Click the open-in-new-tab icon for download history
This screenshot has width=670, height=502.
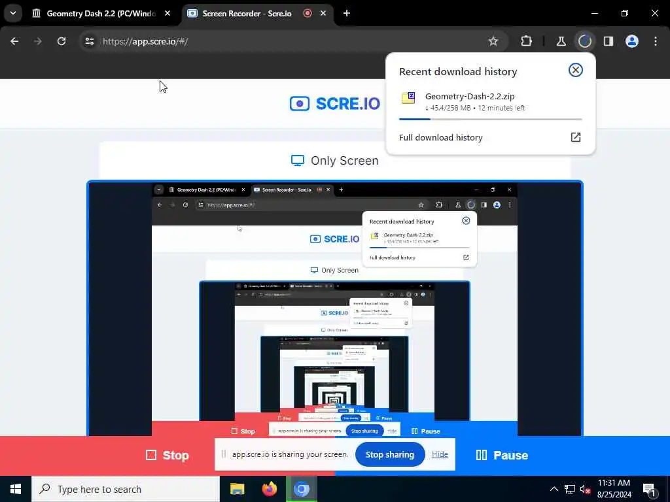(x=576, y=137)
